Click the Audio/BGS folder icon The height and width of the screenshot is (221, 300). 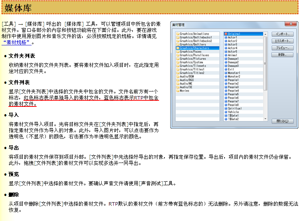(x=178, y=80)
